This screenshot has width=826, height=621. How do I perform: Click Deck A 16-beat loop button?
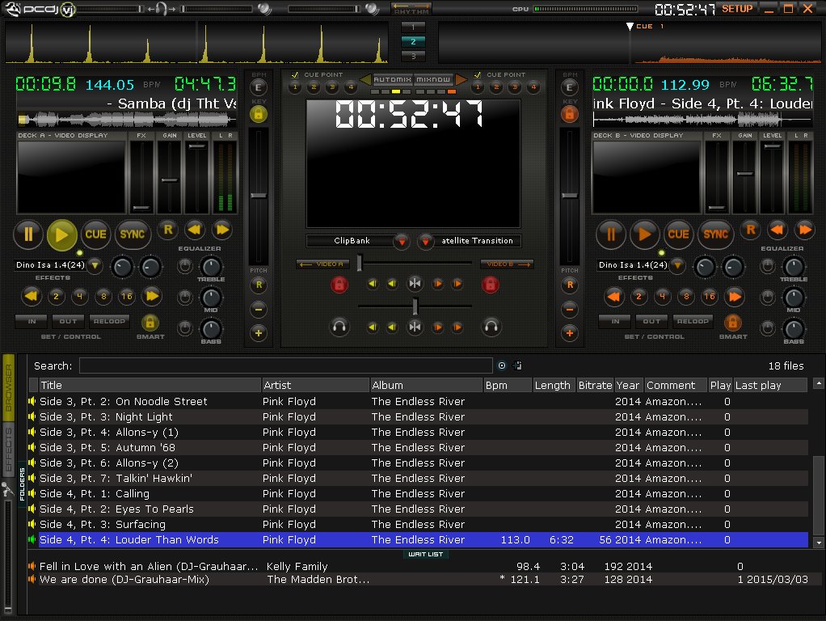[x=127, y=296]
